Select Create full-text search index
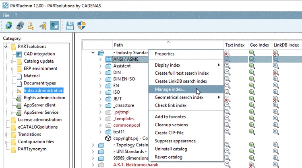Viewport: 302px width, 168px height. [186, 73]
